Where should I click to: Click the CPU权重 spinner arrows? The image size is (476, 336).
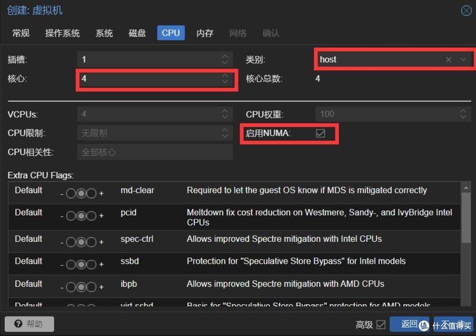coord(463,114)
